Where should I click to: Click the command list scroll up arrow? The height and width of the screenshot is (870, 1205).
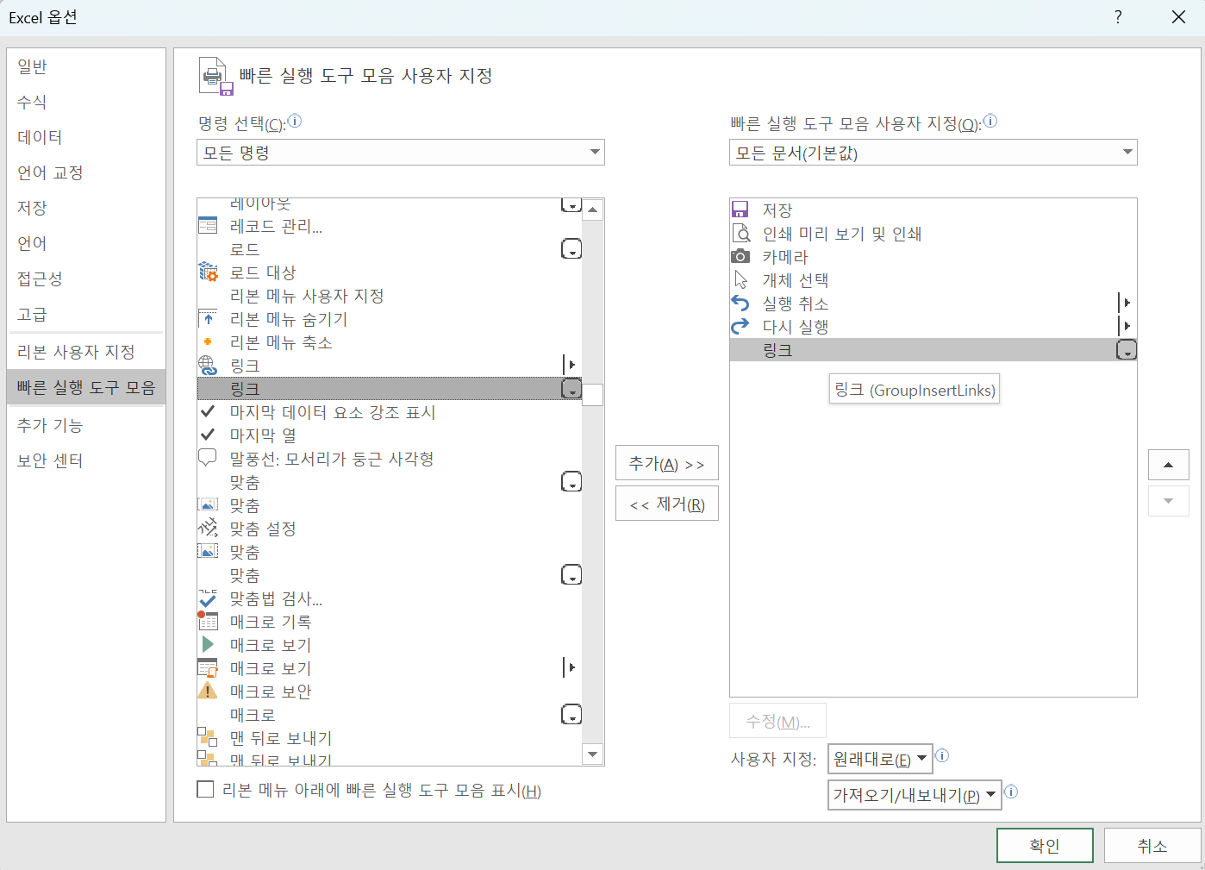[593, 210]
